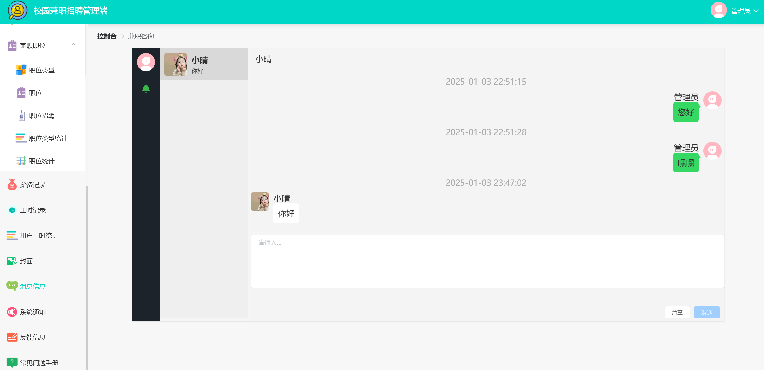
Task: Open the 管理员 account avatar in header
Action: coord(718,10)
